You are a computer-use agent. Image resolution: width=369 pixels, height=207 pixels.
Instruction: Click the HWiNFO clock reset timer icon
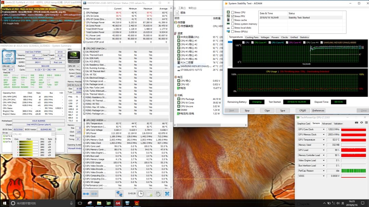(140, 194)
